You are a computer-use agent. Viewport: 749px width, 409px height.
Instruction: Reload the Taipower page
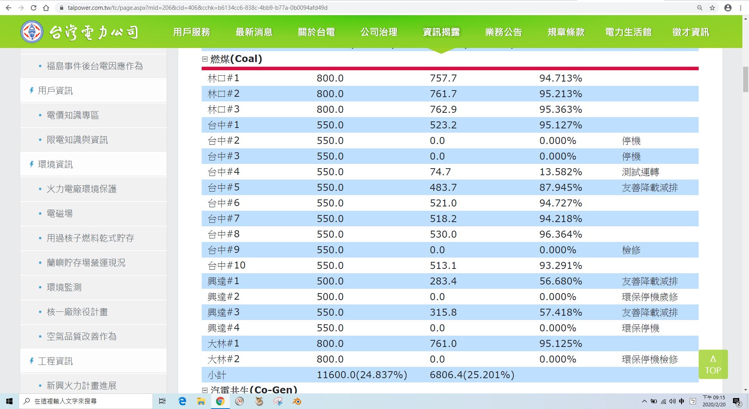(x=34, y=8)
